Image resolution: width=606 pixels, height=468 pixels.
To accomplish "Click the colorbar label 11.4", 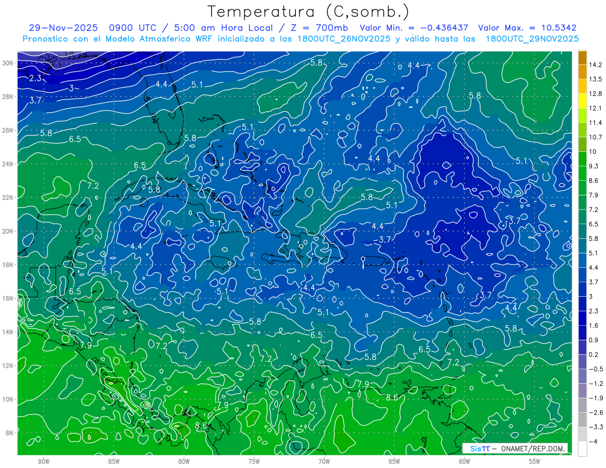I will (x=596, y=123).
